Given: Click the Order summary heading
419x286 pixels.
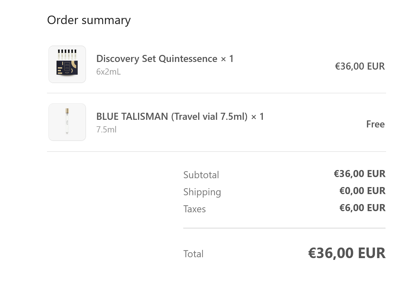Looking at the screenshot, I should tap(89, 20).
